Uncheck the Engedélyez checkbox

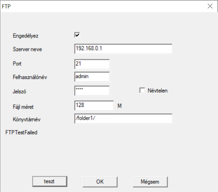(77, 35)
